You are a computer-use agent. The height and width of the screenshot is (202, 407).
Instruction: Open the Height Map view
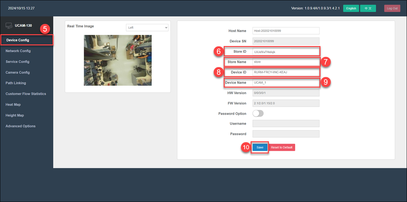14,115
